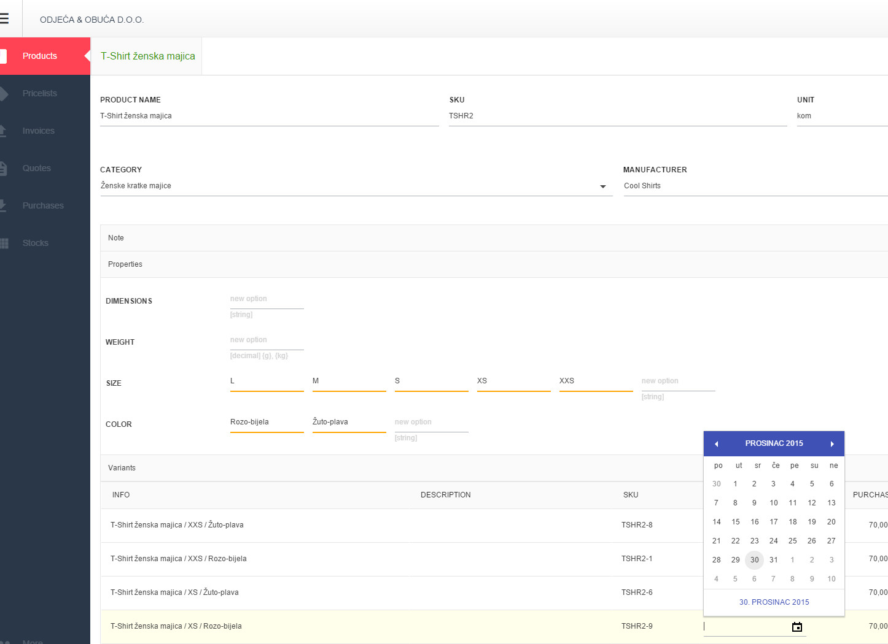Image resolution: width=888 pixels, height=644 pixels.
Task: Click SKU cell TSHR2-6
Action: 637,592
